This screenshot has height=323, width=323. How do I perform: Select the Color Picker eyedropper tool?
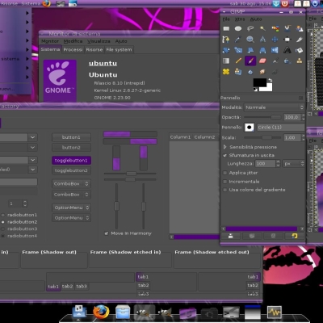(238, 40)
